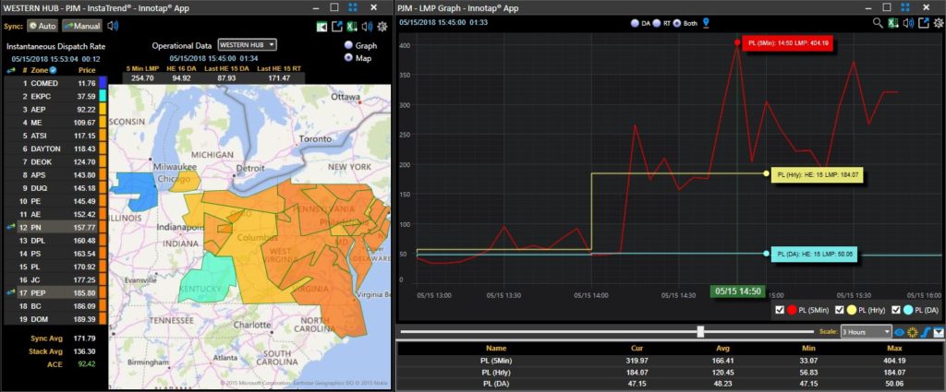The image size is (946, 392).
Task: Collapse panel icon in InstaTrend toolbar
Action: [x=322, y=27]
